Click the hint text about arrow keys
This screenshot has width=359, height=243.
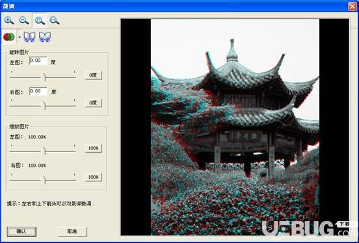pyautogui.click(x=49, y=203)
